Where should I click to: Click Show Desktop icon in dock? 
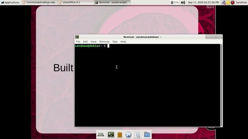click(x=101, y=135)
